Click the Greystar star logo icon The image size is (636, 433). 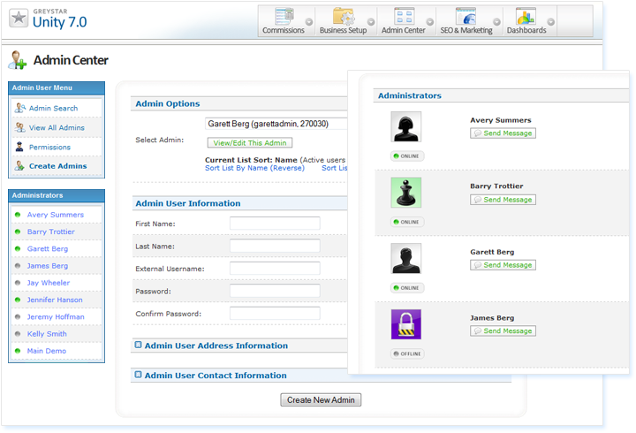click(x=17, y=18)
